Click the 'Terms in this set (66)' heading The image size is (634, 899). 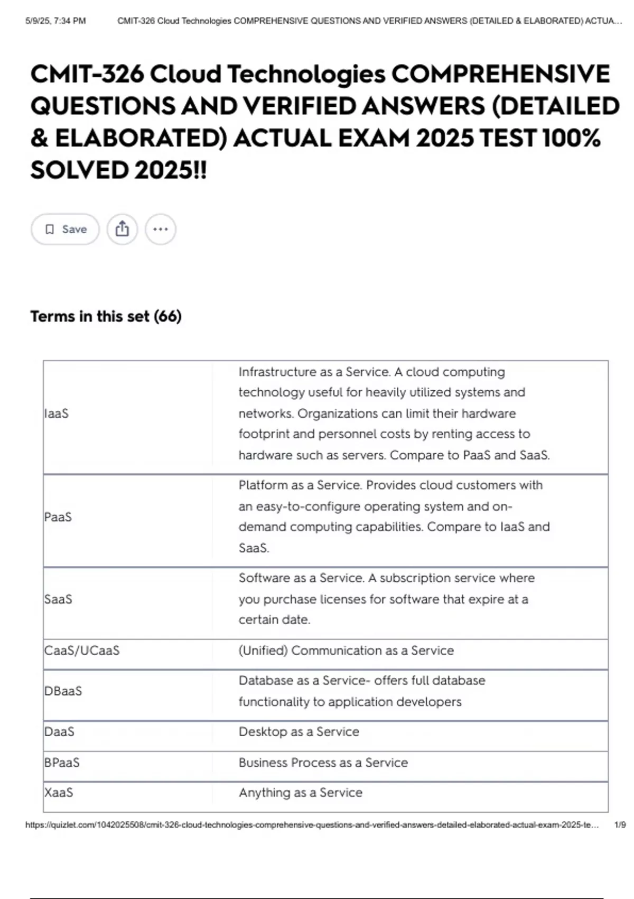click(106, 316)
